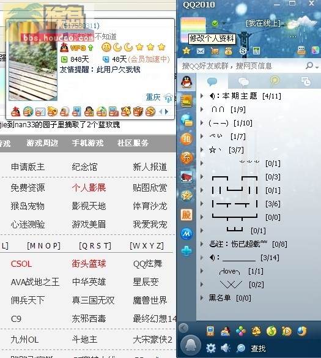Open the address book sidebar icon
This screenshot has width=321, height=358.
pyautogui.click(x=186, y=101)
